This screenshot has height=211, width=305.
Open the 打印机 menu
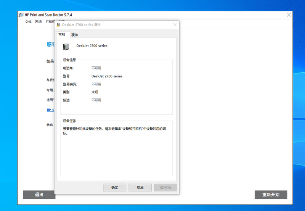pos(50,22)
